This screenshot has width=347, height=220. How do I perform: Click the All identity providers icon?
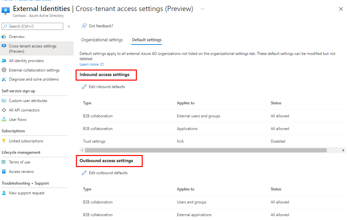[4, 61]
